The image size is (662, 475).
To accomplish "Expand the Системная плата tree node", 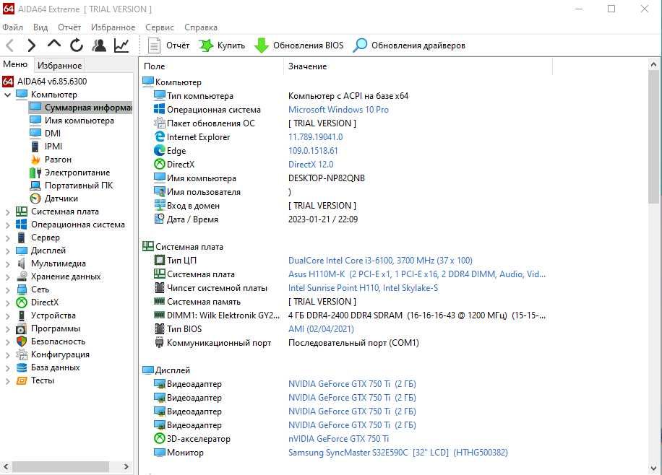I will [x=7, y=212].
